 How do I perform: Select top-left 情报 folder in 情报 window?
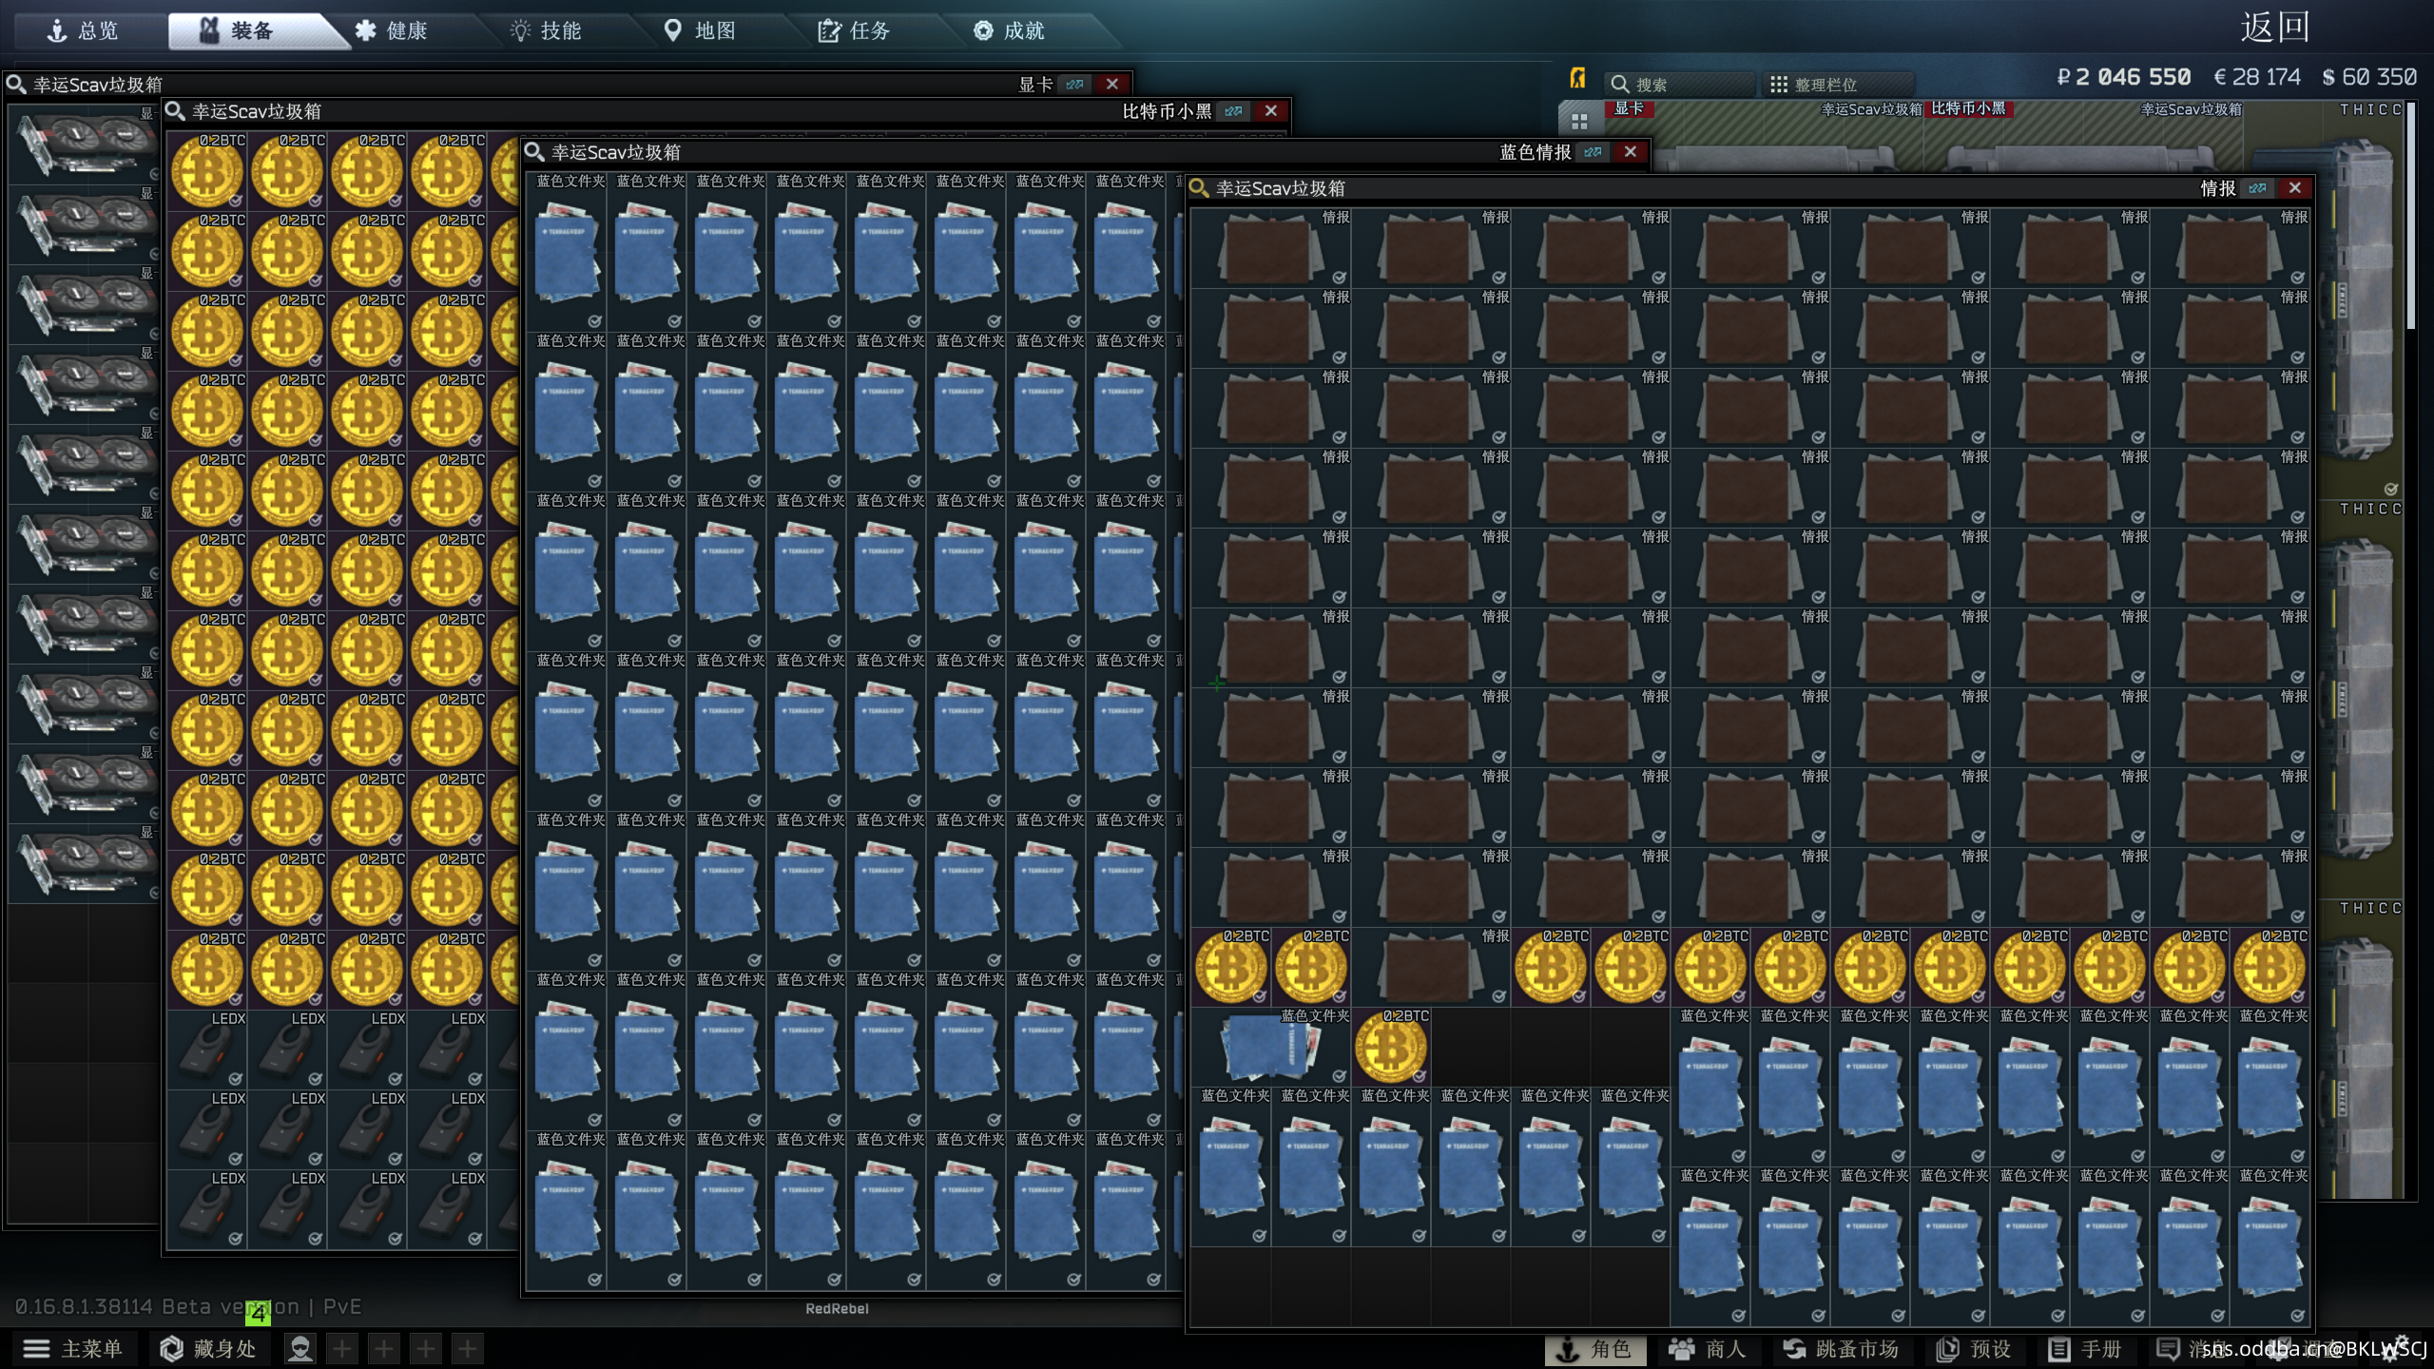click(x=1271, y=248)
